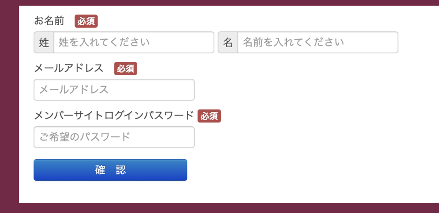The image size is (439, 213).
Task: Click the gray 姓 addon label
Action: pos(44,42)
